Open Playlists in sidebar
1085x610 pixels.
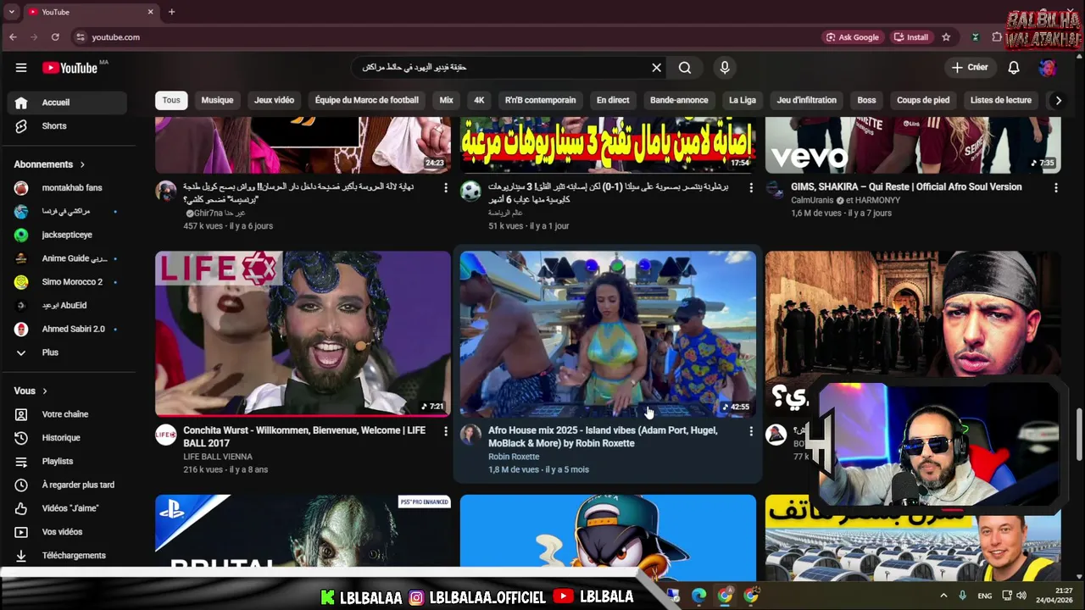tap(67, 462)
